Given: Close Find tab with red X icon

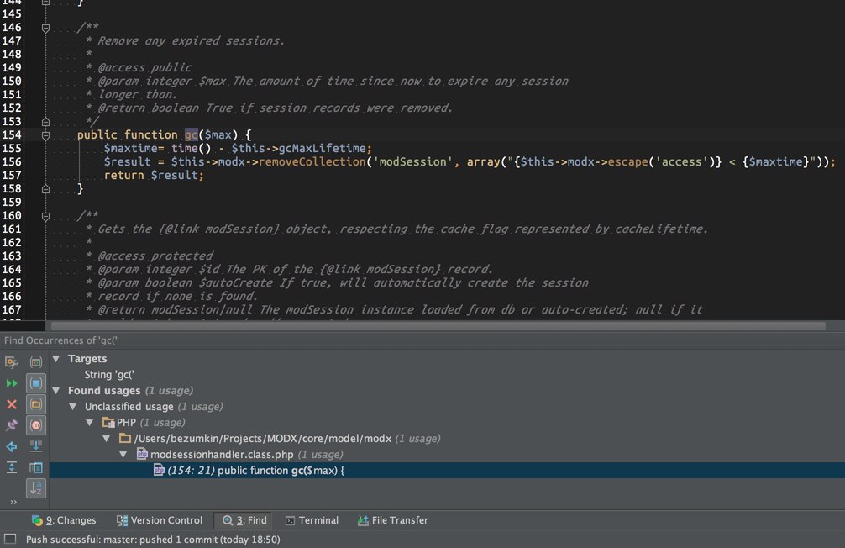Looking at the screenshot, I should click(x=11, y=404).
